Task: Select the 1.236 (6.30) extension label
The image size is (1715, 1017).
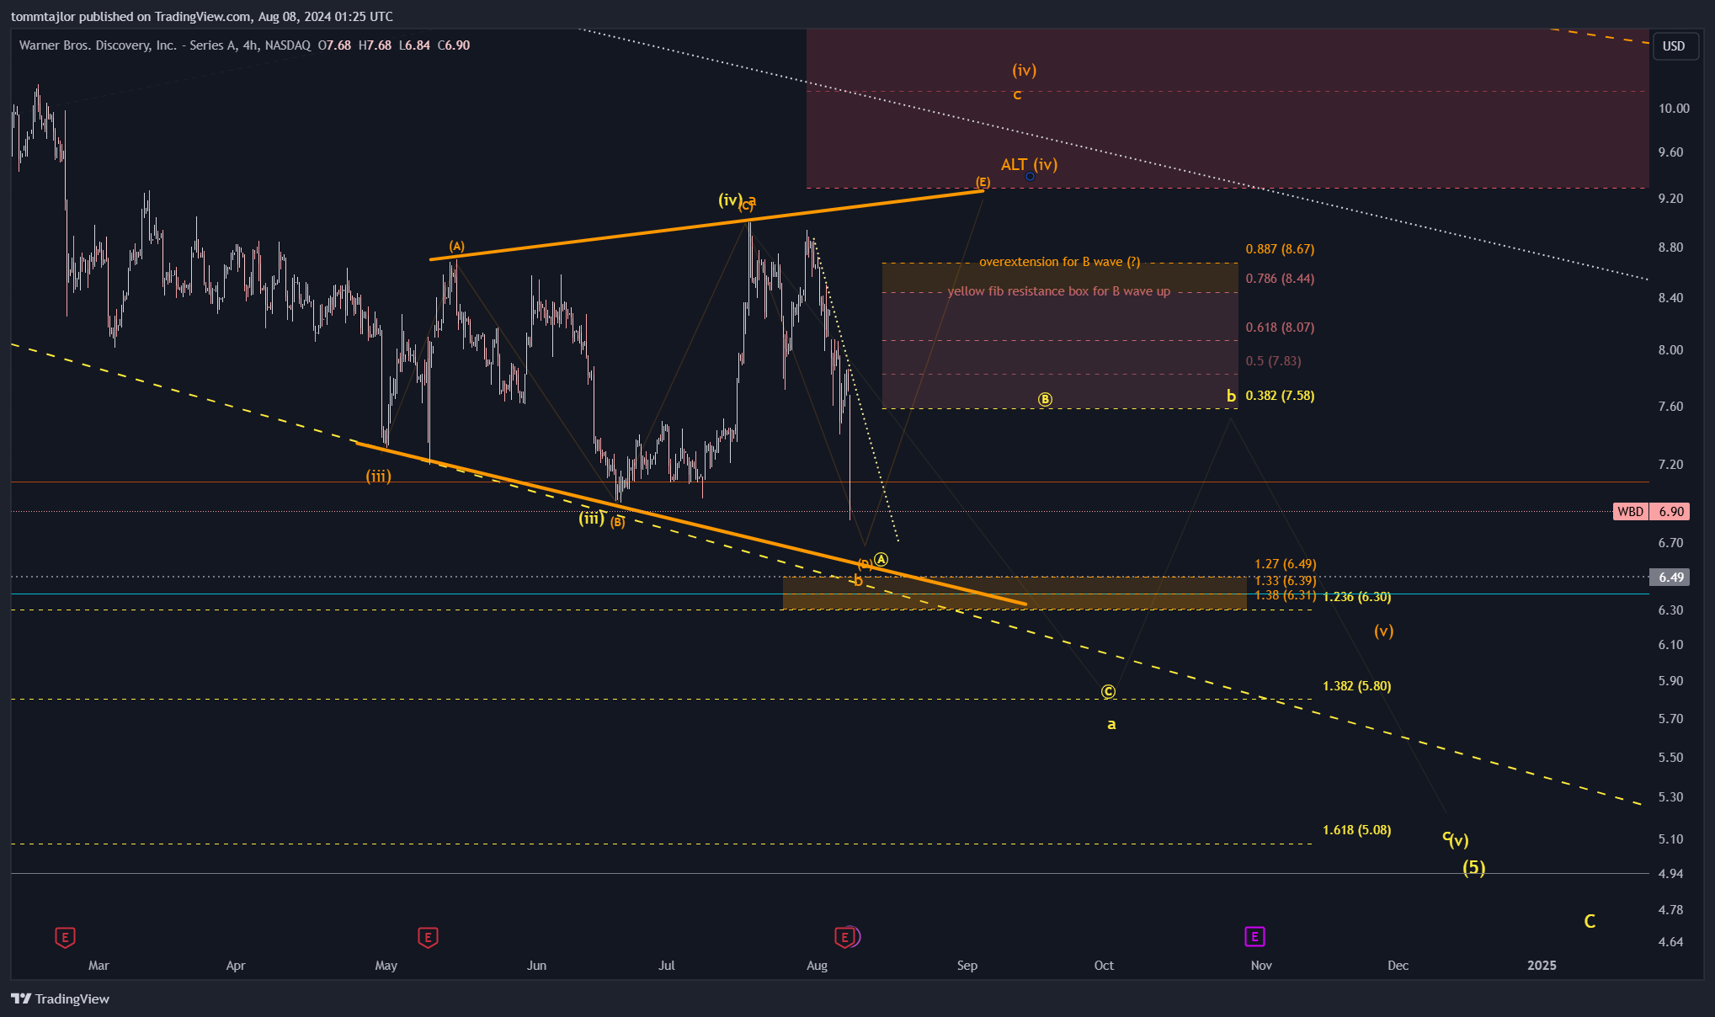Action: (1356, 597)
